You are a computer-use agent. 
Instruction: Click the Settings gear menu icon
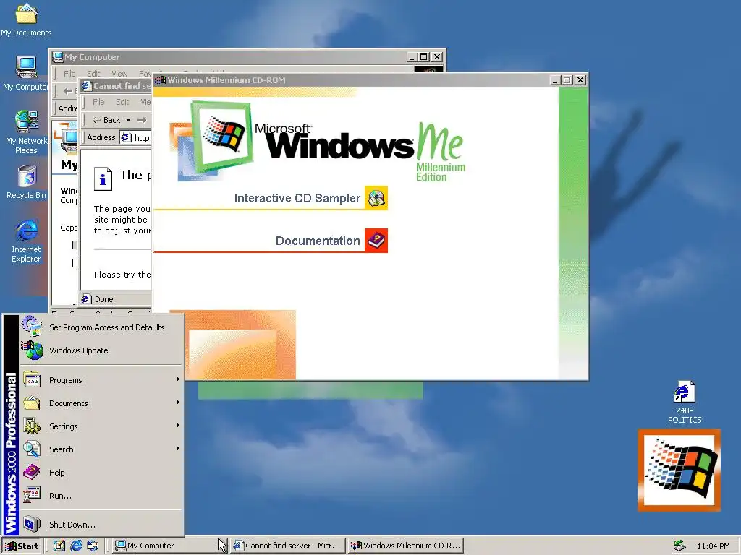pyautogui.click(x=32, y=426)
